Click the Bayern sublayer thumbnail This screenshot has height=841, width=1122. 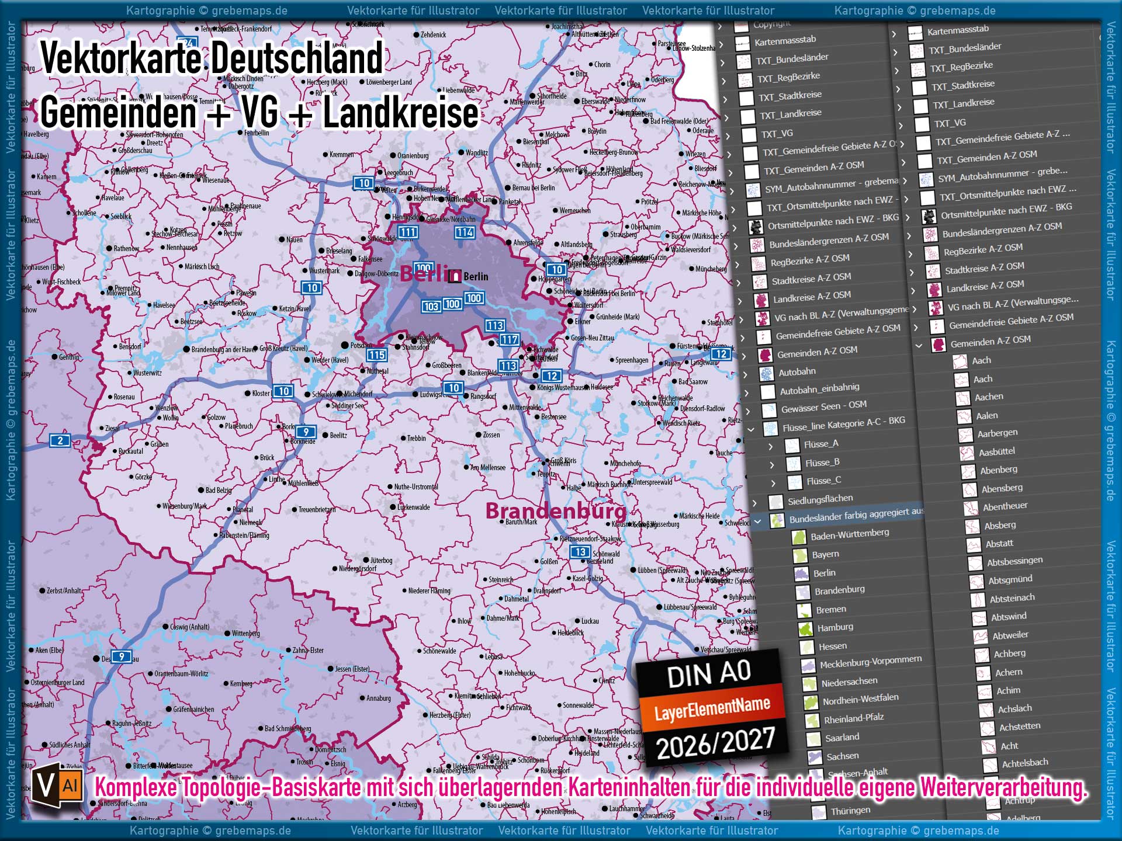click(800, 555)
